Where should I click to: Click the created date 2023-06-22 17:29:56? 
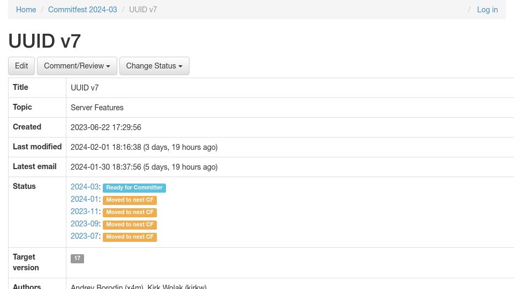tap(106, 127)
